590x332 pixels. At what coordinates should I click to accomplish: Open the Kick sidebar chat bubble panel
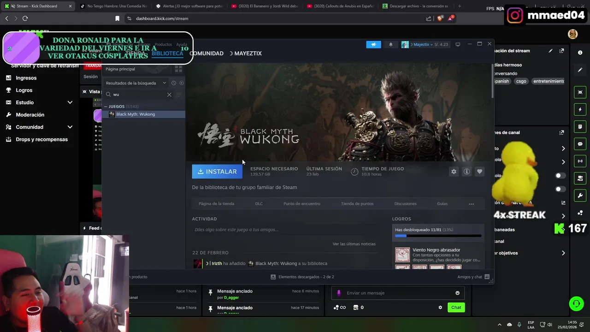(580, 144)
